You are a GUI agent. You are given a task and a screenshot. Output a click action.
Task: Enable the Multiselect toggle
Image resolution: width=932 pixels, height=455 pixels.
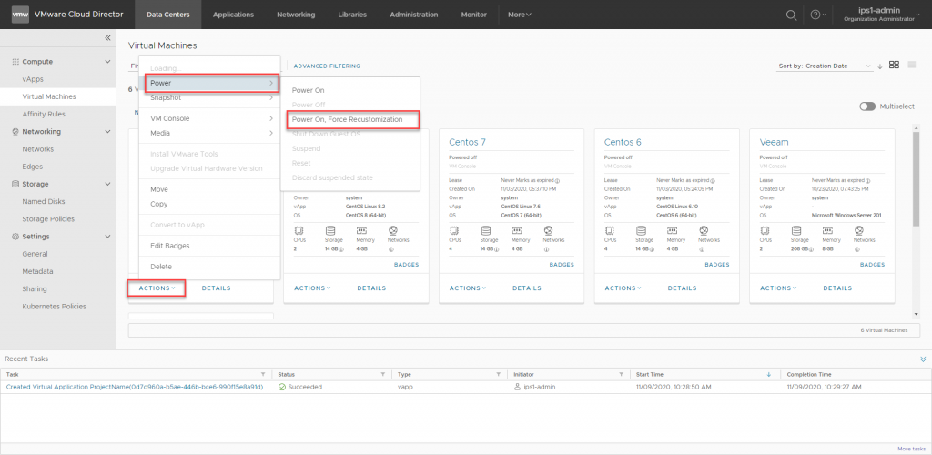(867, 106)
